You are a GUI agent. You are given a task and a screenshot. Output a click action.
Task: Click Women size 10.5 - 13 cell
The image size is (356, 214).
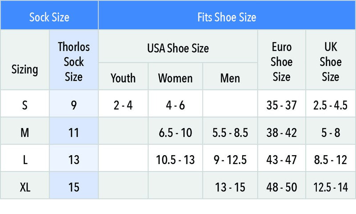tap(175, 158)
